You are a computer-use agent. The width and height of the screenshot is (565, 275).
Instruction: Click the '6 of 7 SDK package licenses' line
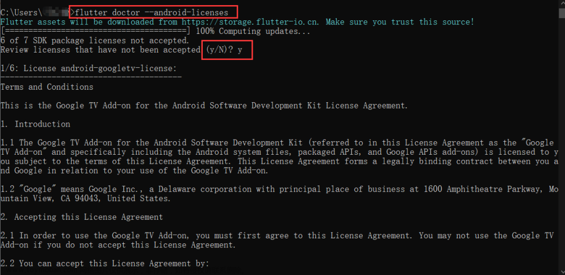pyautogui.click(x=95, y=40)
